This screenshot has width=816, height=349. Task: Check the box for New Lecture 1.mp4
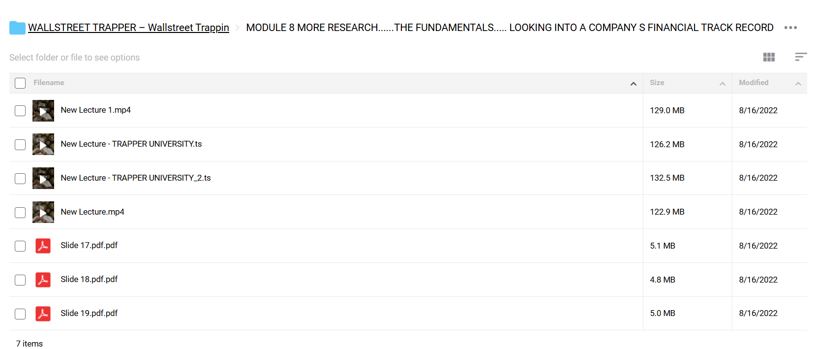point(20,111)
